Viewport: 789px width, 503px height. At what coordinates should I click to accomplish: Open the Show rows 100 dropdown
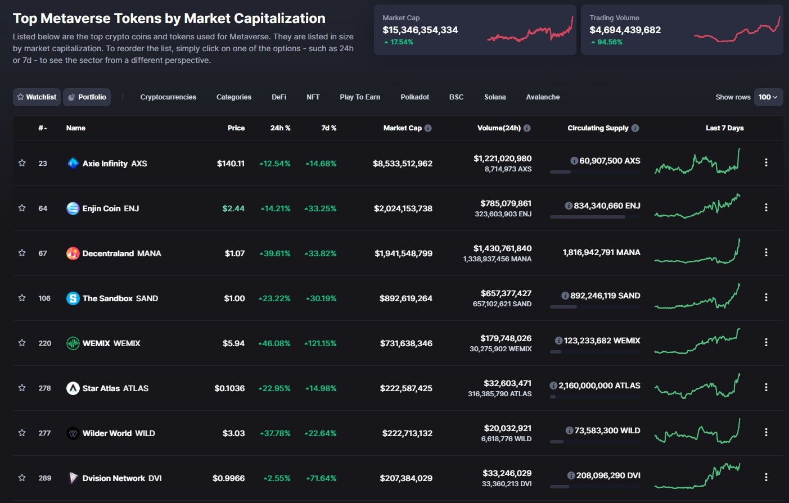767,97
